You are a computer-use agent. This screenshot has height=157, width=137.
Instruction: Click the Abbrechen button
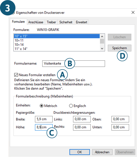[102, 152]
